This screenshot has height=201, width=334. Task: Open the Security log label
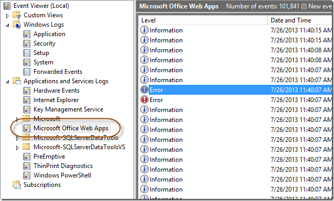pos(44,43)
